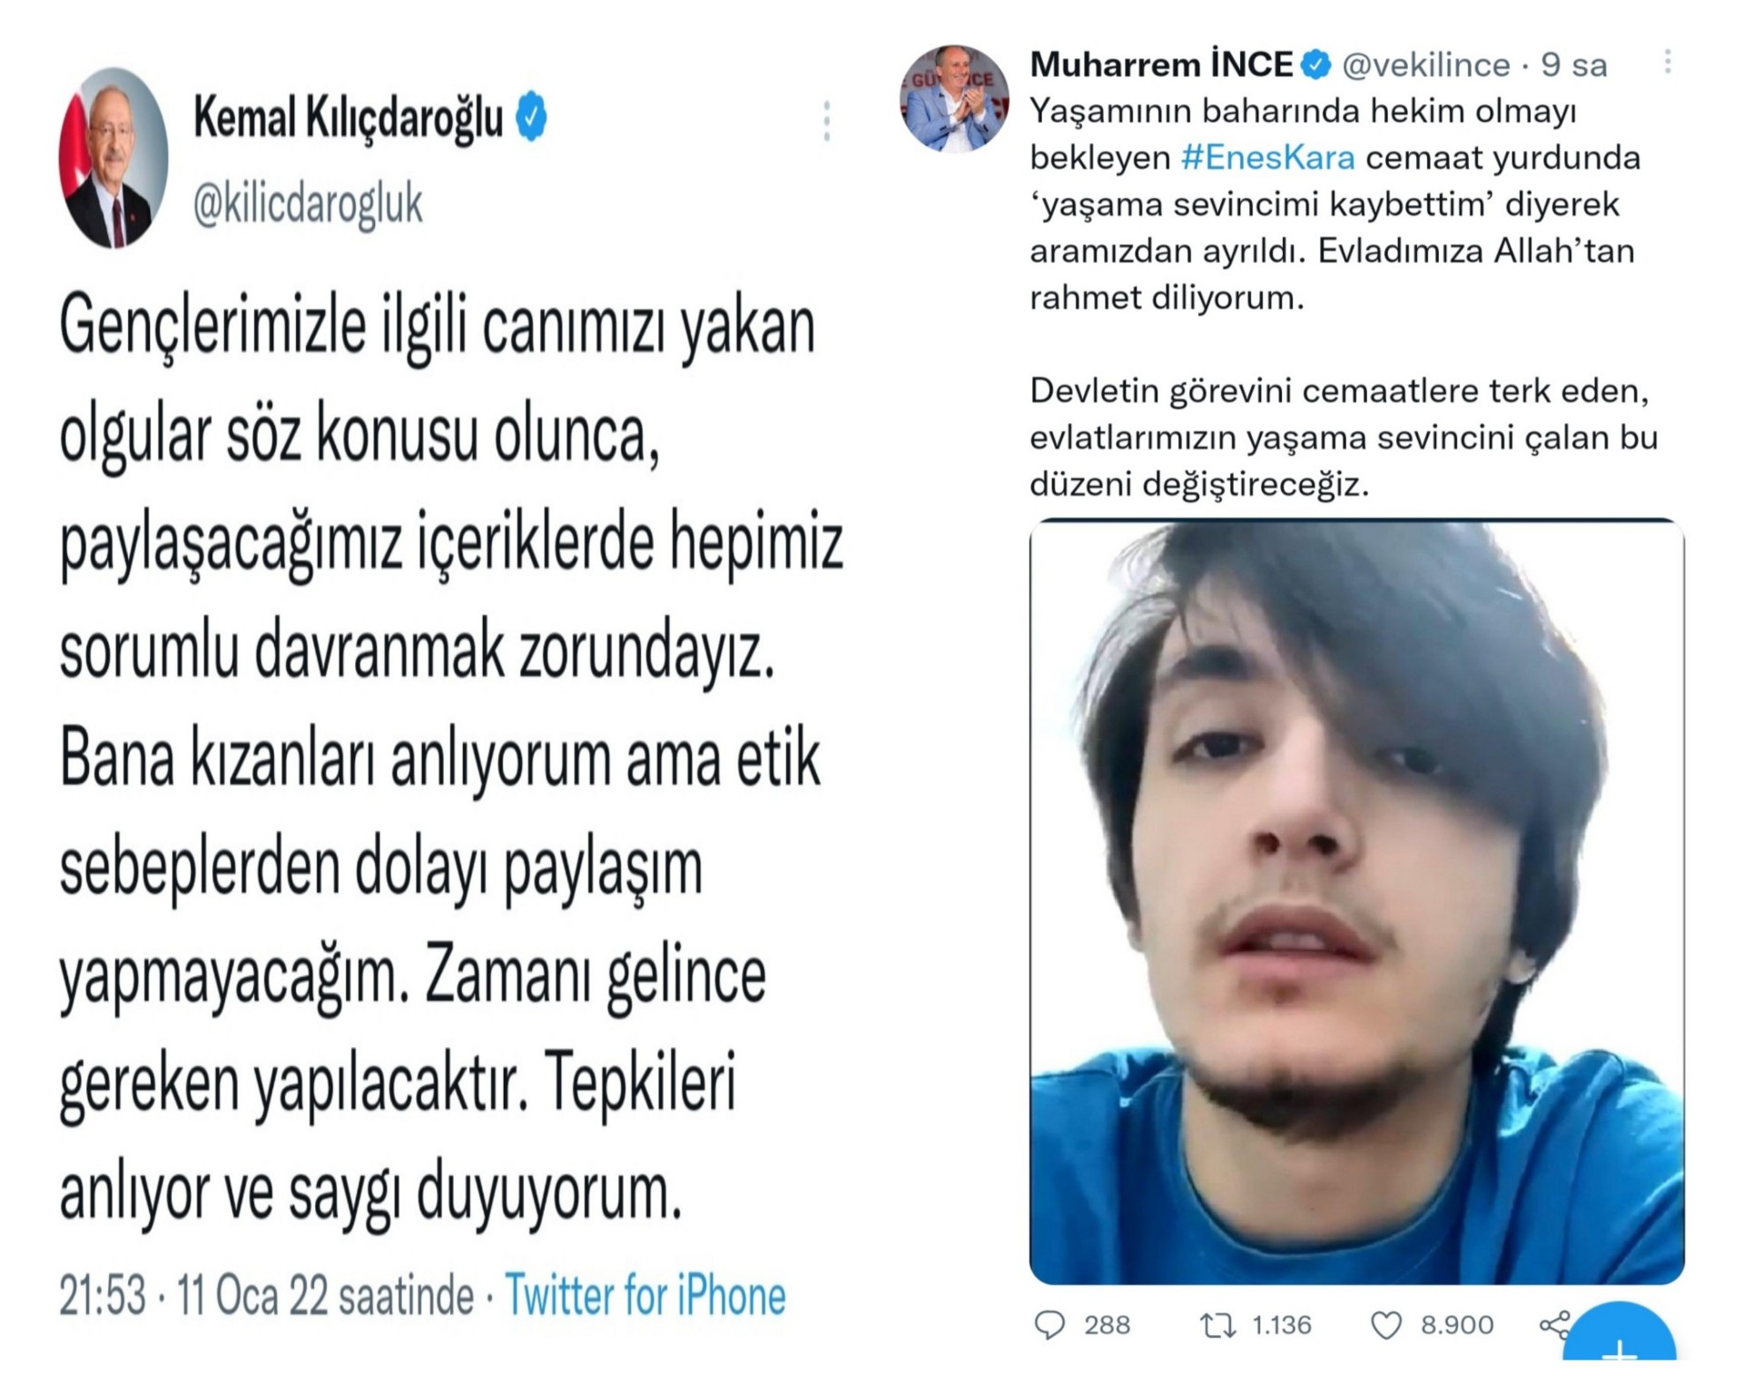This screenshot has width=1743, height=1395.
Task: Click the Muharrem İNCE display name
Action: coord(1162,64)
